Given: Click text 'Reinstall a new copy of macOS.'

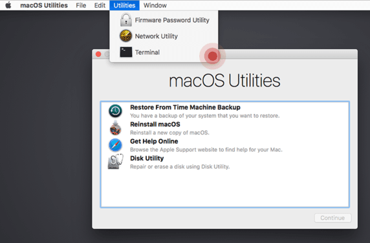Looking at the screenshot, I should pos(169,132).
